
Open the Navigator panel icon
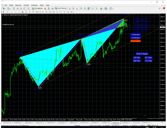(21, 8)
